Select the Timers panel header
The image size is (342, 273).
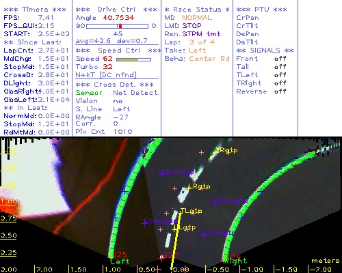(x=35, y=10)
